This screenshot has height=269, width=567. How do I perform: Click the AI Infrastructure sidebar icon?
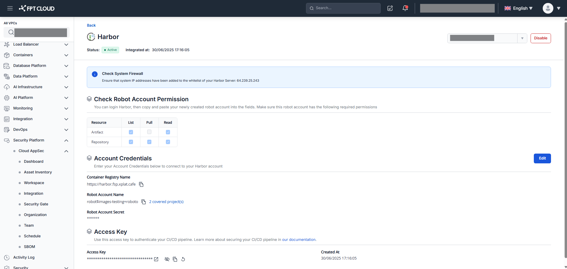[x=7, y=87]
